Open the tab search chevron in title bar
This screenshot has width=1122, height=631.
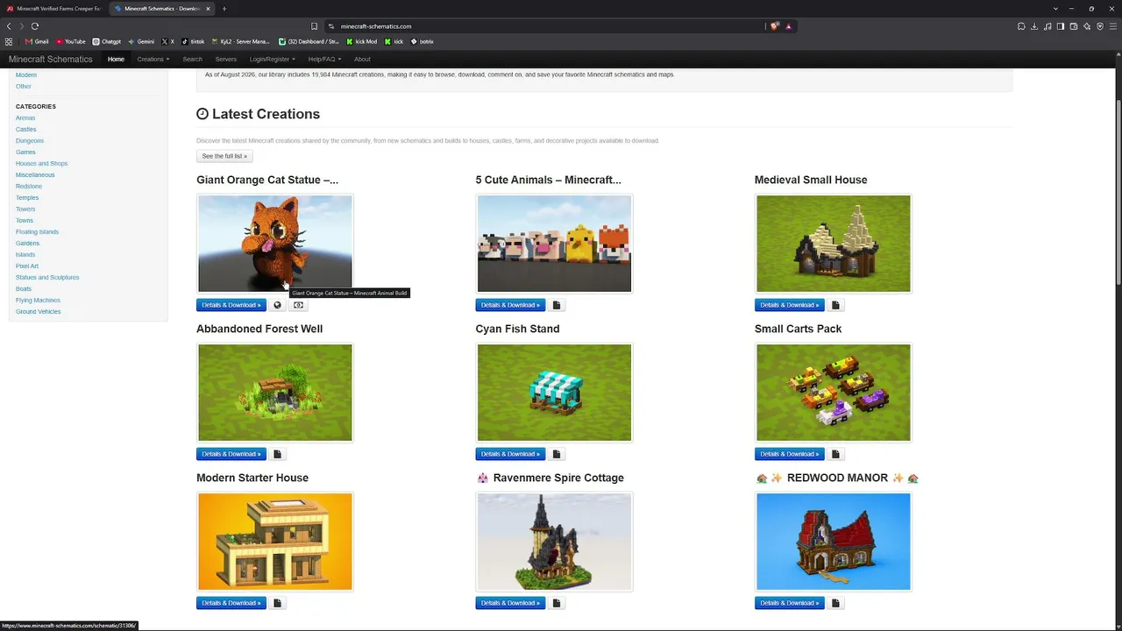click(1056, 9)
